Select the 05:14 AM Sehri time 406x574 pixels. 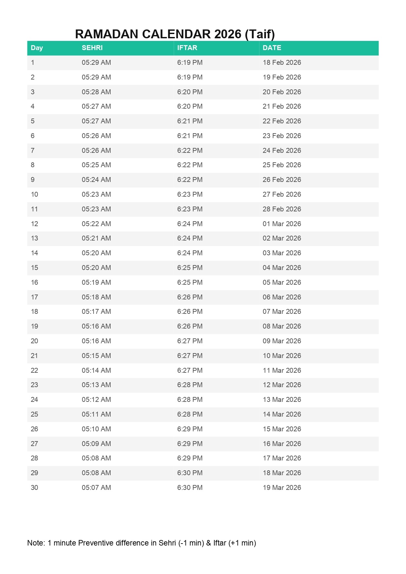(96, 370)
